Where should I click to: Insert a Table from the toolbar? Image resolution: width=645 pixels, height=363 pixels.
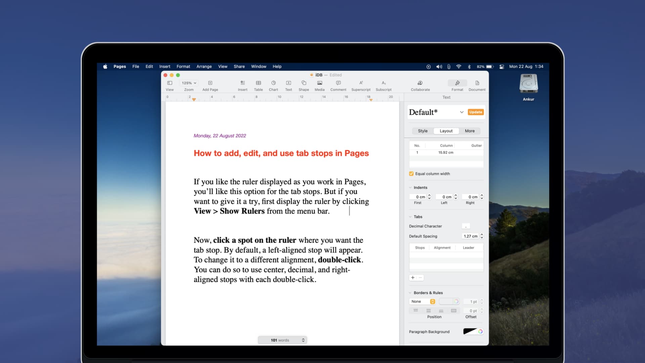pyautogui.click(x=258, y=83)
